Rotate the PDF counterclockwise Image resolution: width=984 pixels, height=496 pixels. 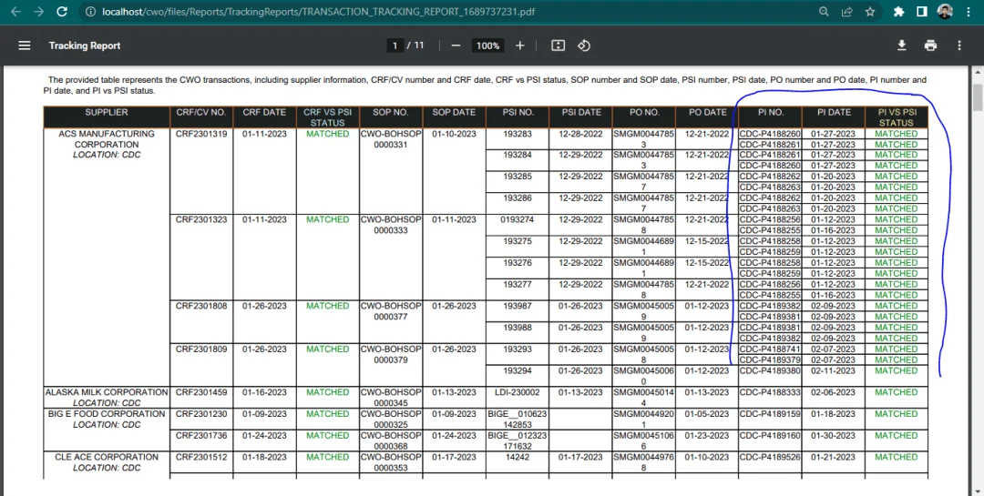point(584,46)
